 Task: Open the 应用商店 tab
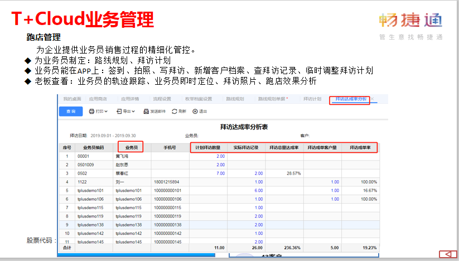click(98, 99)
